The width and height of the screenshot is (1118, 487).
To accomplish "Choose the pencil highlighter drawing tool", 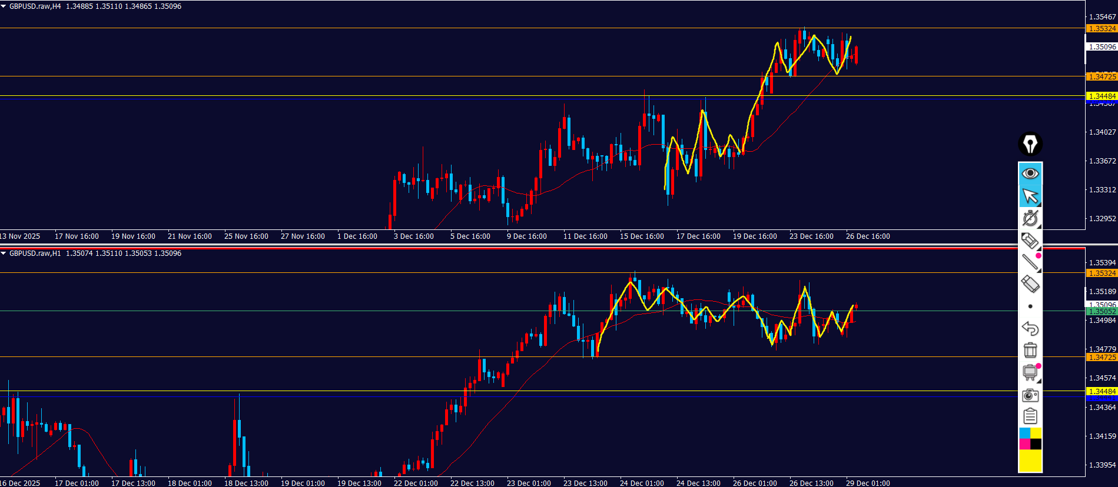I will 1030,241.
